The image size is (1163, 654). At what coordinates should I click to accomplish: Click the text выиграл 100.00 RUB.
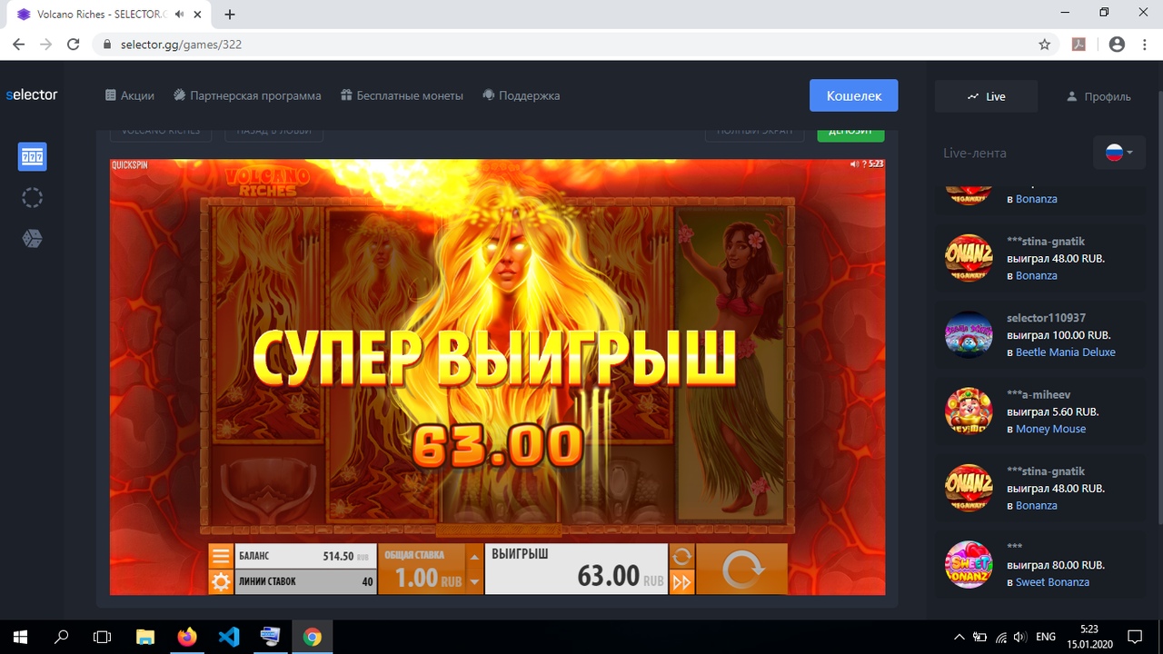(x=1059, y=335)
